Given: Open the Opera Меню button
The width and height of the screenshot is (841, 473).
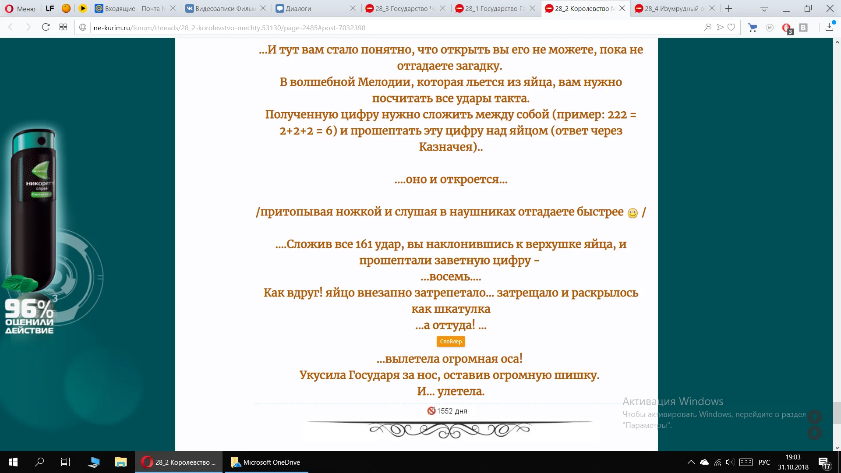Looking at the screenshot, I should (x=21, y=8).
